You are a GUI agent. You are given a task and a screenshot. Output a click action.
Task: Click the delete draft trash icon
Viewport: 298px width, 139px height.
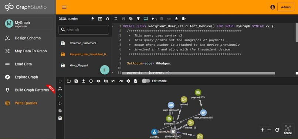click(x=184, y=18)
